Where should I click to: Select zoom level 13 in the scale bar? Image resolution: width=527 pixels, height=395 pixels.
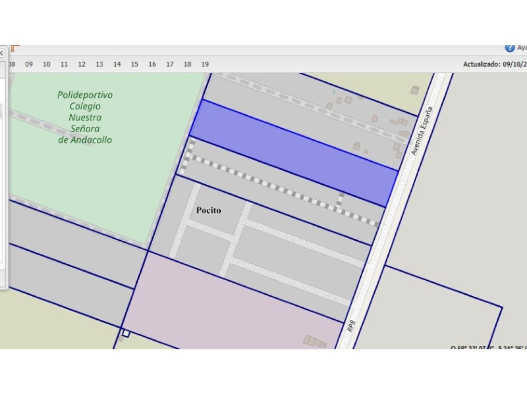99,64
